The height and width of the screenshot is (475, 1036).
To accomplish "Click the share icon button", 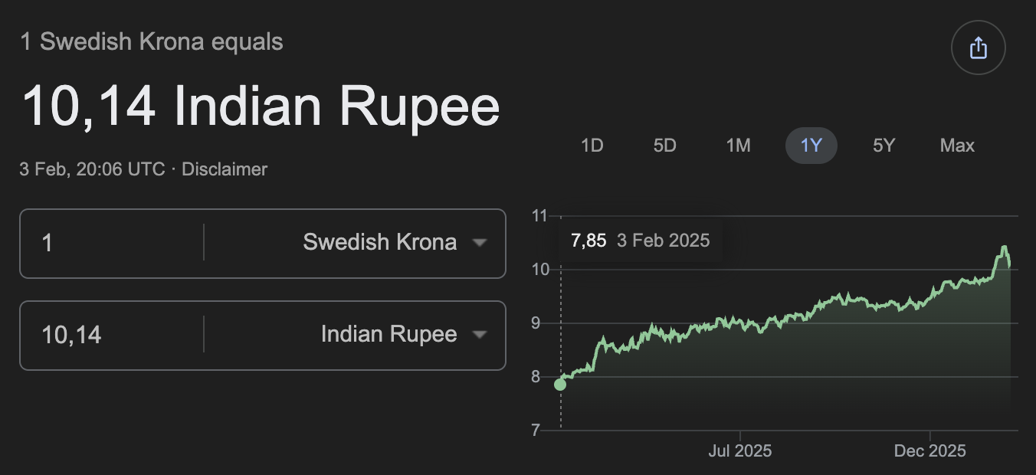I will [x=978, y=48].
